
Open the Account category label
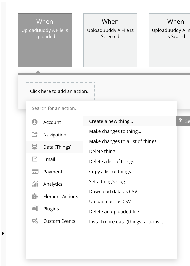(52, 122)
